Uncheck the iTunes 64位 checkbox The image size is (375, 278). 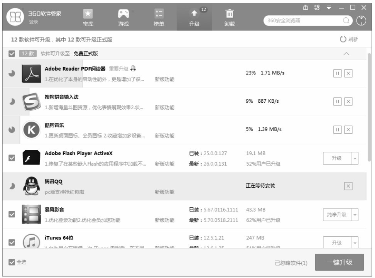(12, 242)
